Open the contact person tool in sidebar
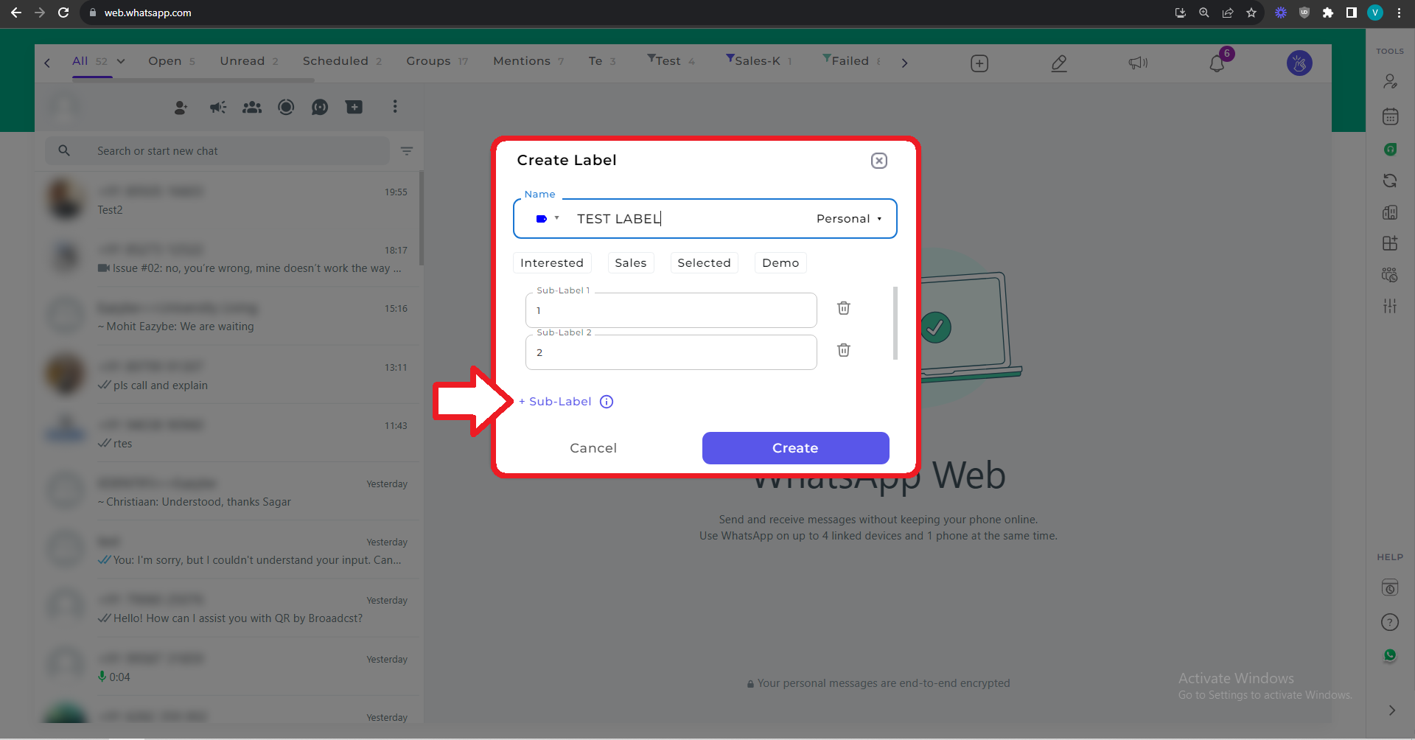Image resolution: width=1415 pixels, height=740 pixels. coord(1390,82)
